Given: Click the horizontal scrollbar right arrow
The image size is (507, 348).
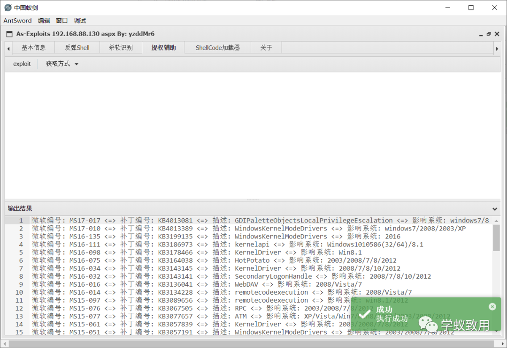Looking at the screenshot, I should tap(502, 344).
